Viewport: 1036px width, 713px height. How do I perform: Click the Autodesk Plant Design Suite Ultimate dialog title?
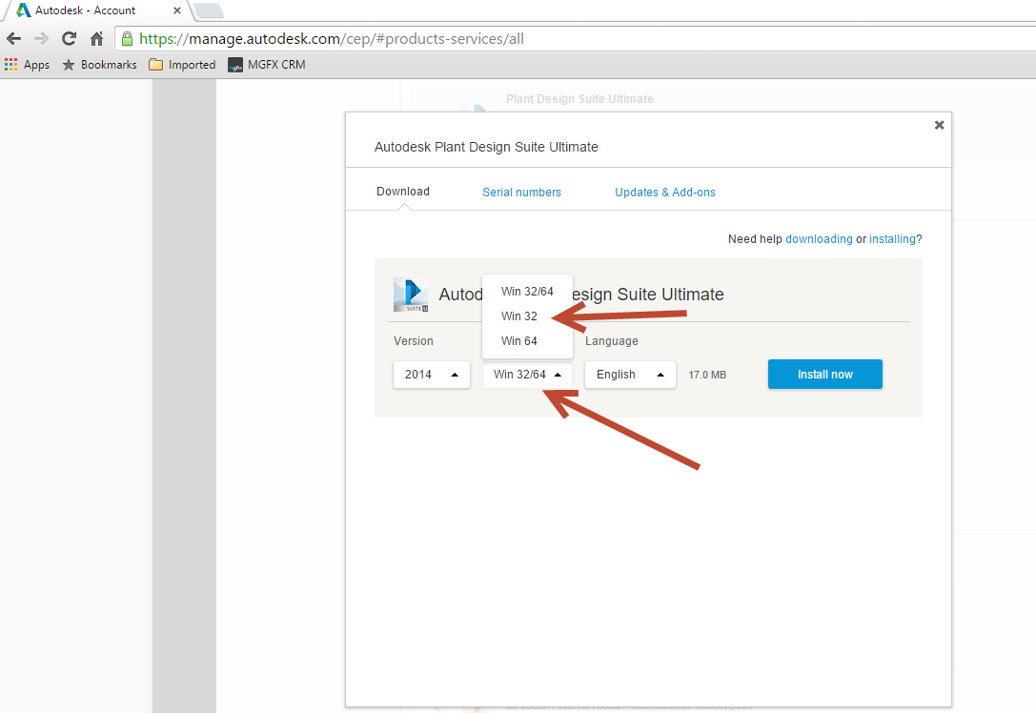(x=486, y=147)
